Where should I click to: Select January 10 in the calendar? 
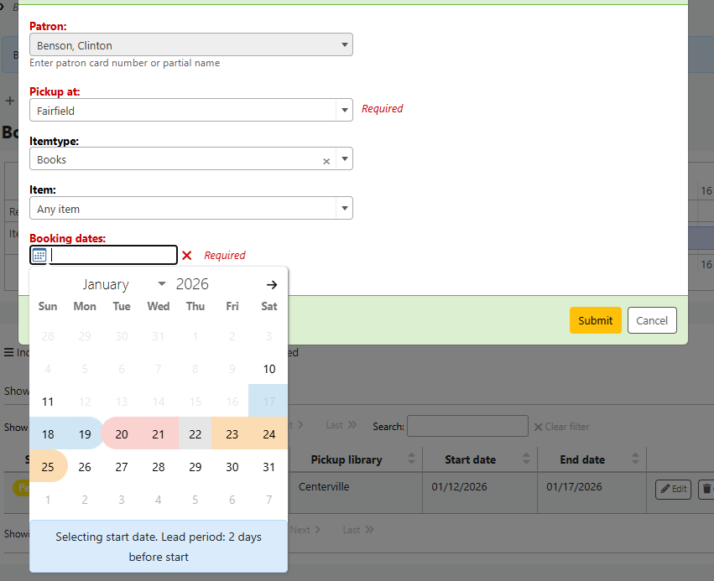coord(269,369)
